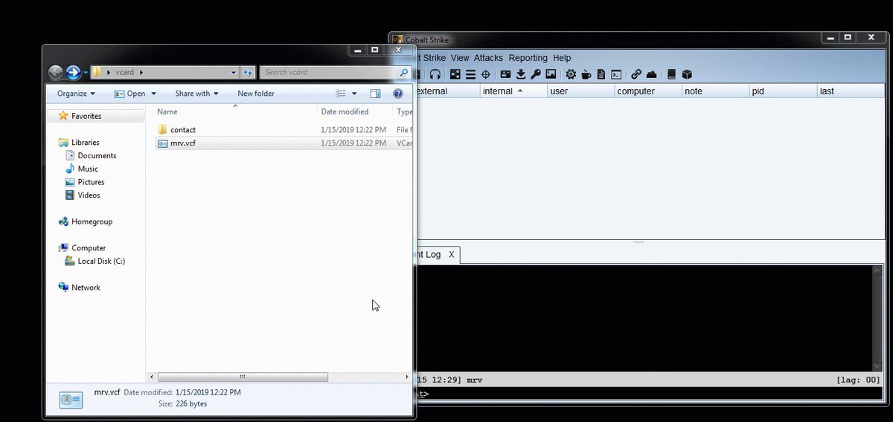
Task: Open Music library
Action: tap(88, 169)
